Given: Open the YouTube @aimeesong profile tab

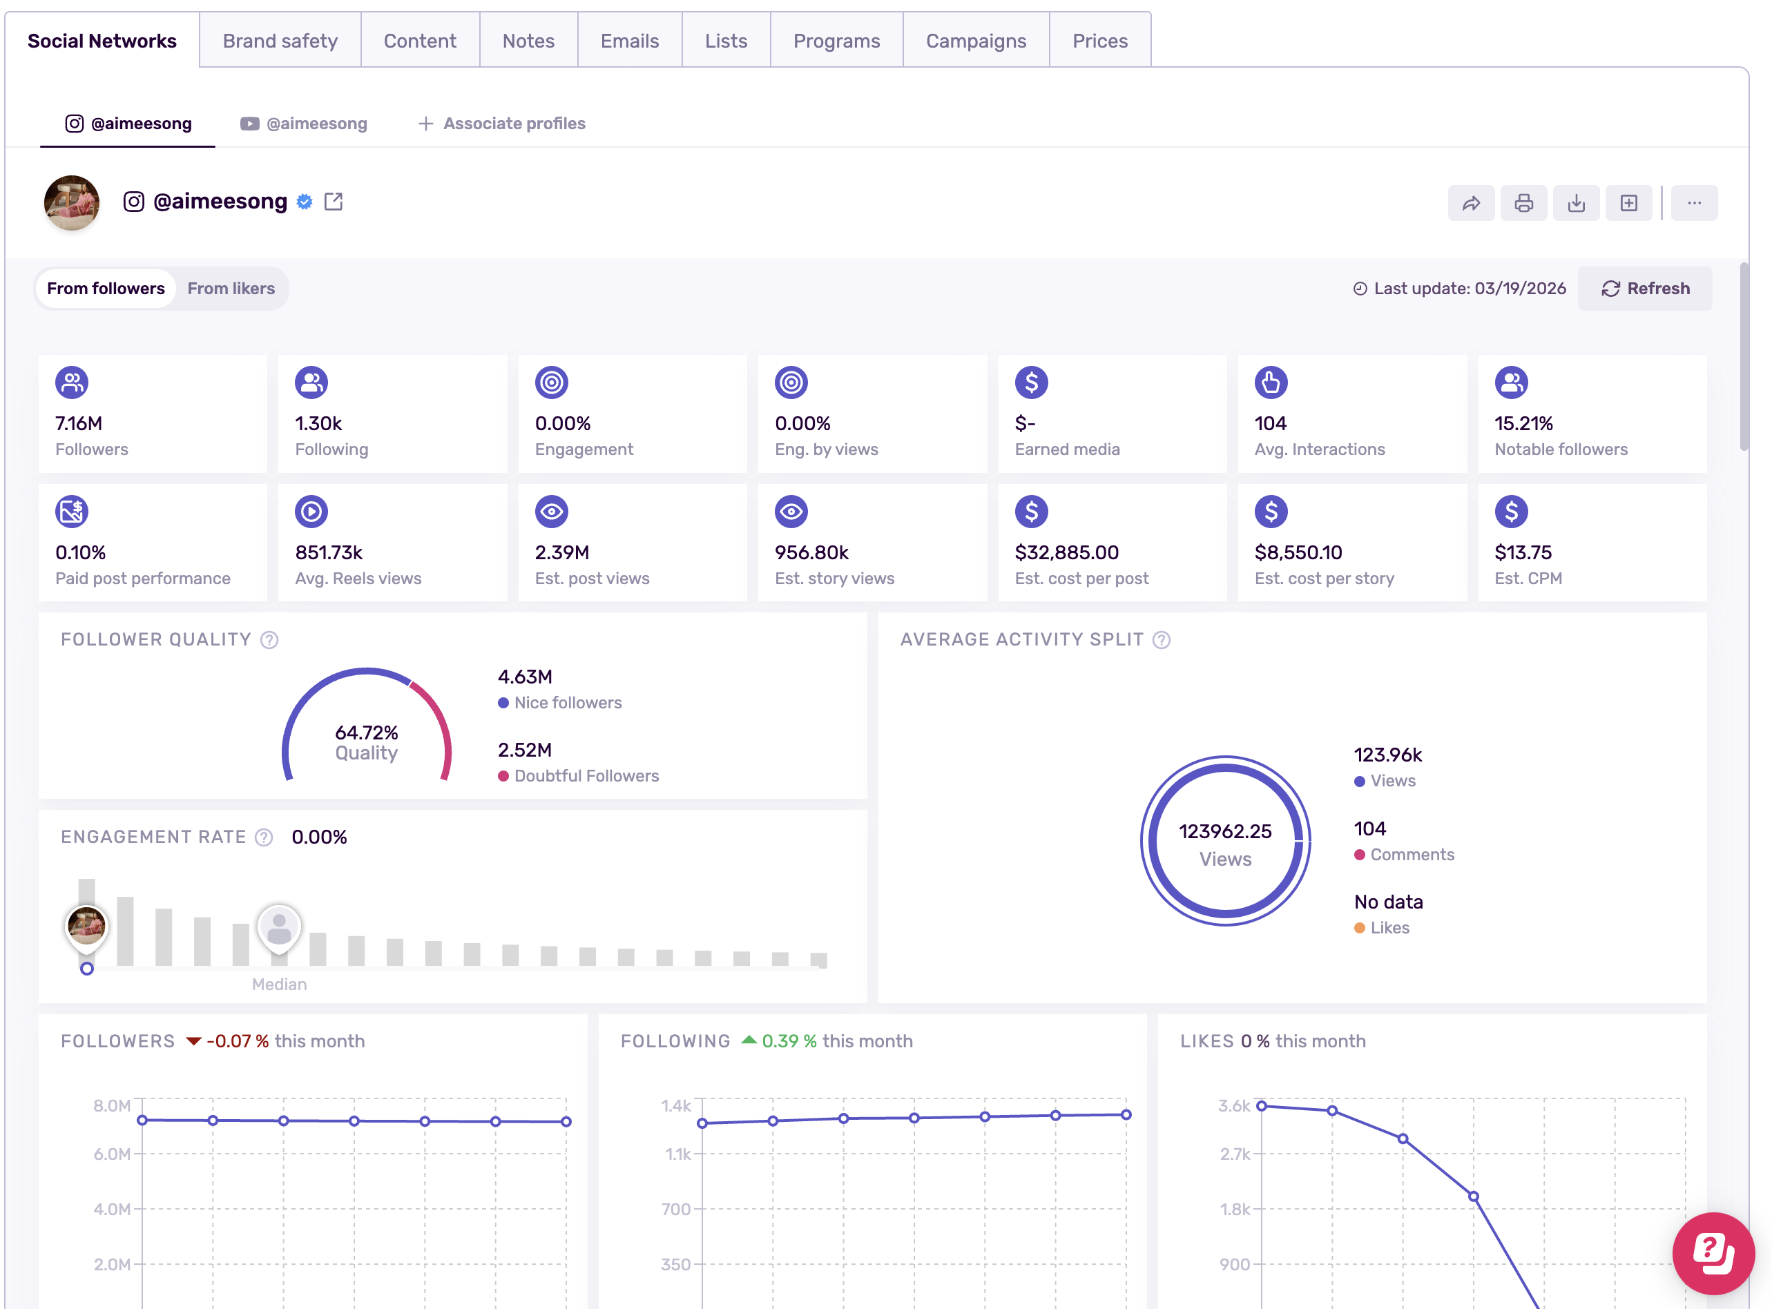Looking at the screenshot, I should (304, 124).
